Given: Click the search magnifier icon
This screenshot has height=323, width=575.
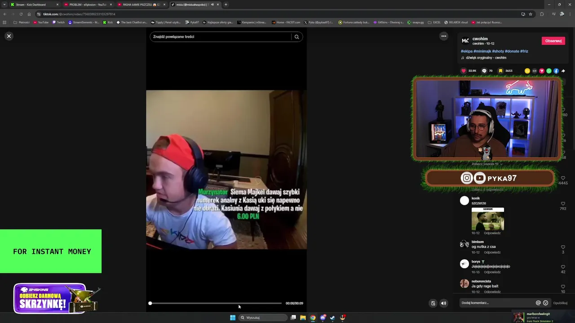Looking at the screenshot, I should (296, 37).
